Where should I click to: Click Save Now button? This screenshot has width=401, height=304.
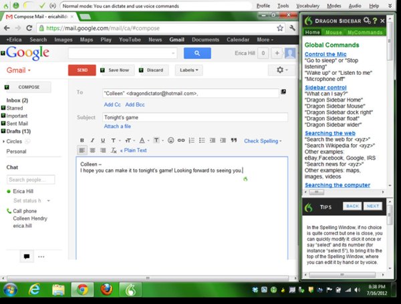(119, 70)
